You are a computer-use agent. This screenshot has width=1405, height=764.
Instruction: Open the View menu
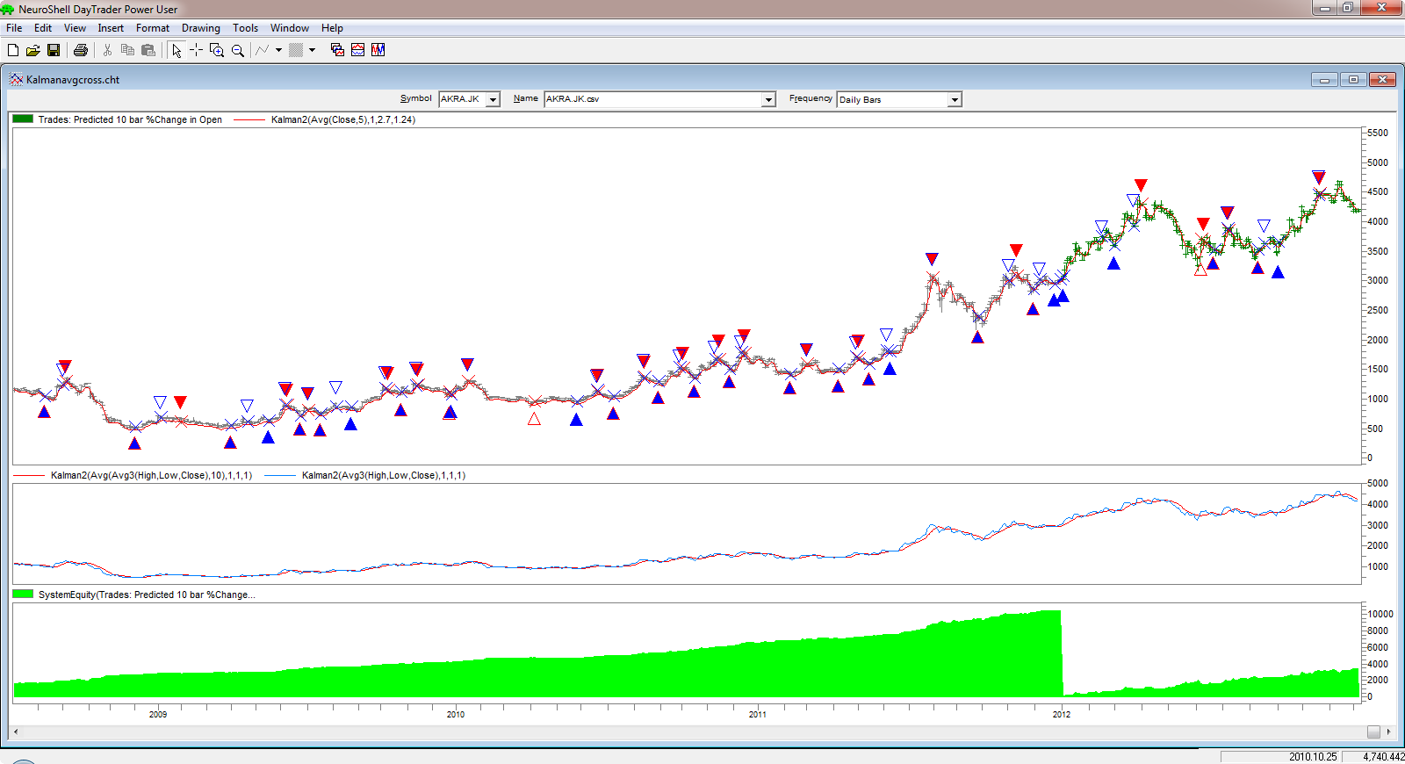tap(75, 28)
